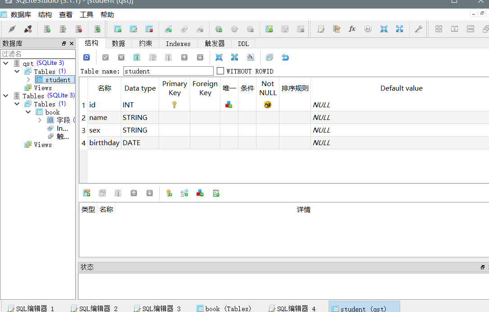Open the collations editor a-z icon

[368, 29]
